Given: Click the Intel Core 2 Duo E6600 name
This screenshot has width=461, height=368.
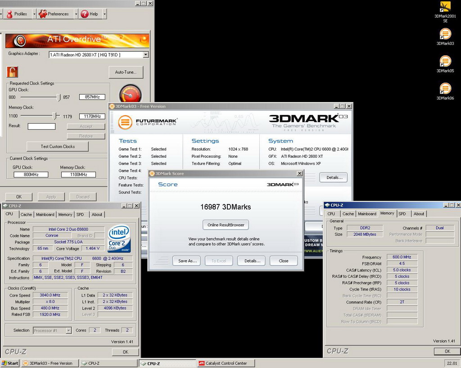Looking at the screenshot, I should click(68, 229).
